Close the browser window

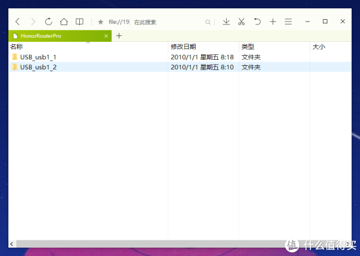click(x=343, y=22)
